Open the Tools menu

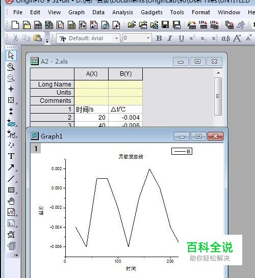(177, 12)
